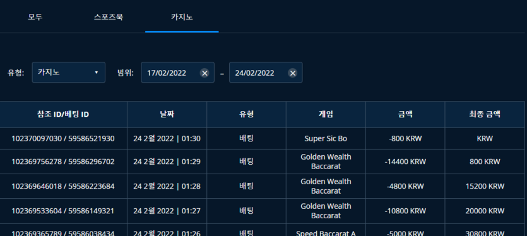The height and width of the screenshot is (236, 527).
Task: Click the 날짜 column header
Action: click(167, 114)
